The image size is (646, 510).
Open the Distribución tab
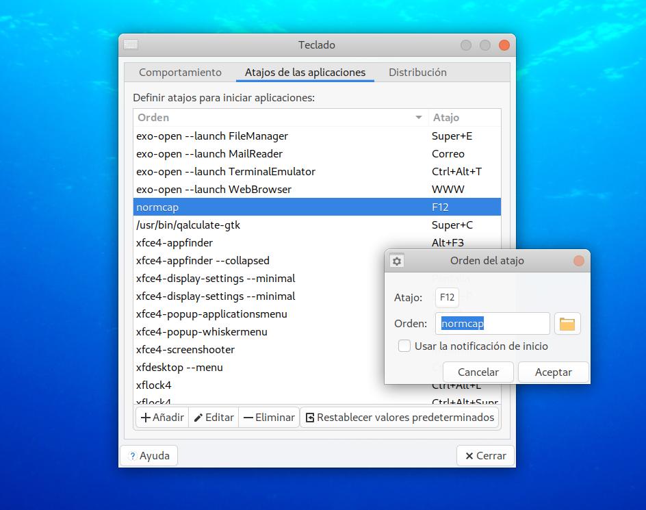tap(417, 73)
